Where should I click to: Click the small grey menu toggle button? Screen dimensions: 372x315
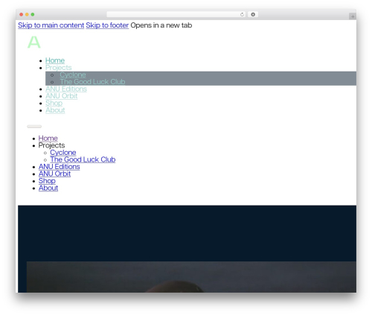tap(34, 127)
